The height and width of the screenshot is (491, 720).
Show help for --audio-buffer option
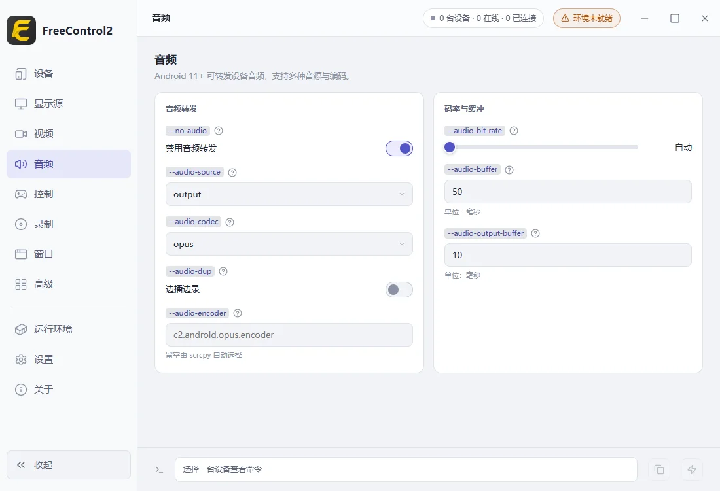[x=509, y=169]
